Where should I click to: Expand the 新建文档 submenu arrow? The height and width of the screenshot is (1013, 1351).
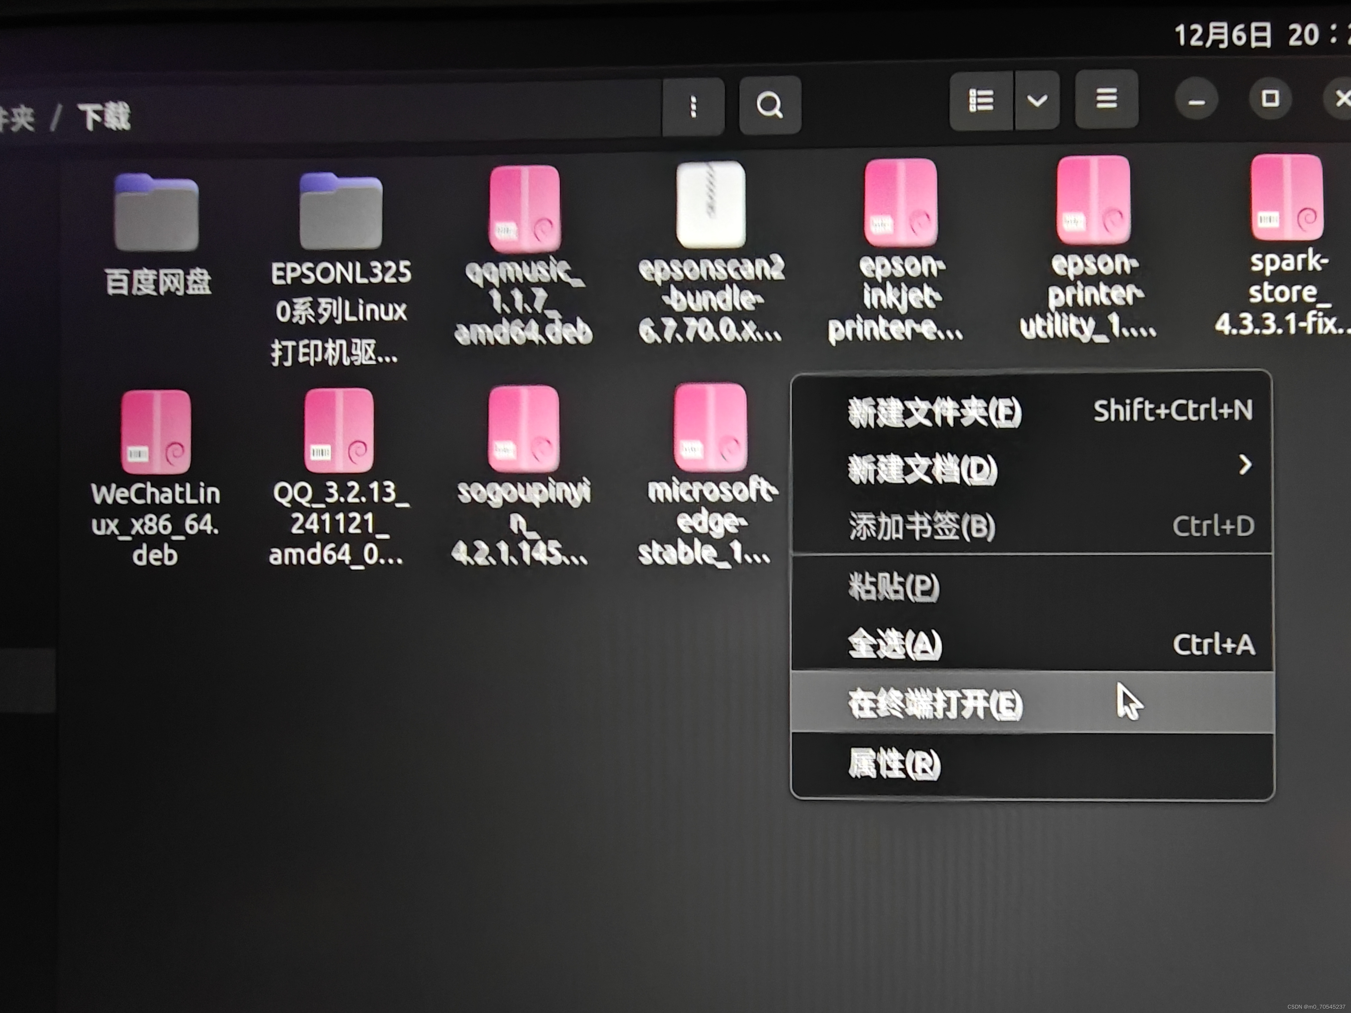[1244, 465]
